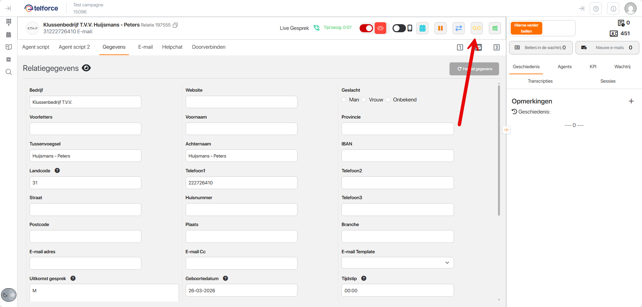Toggle the red call recording switch
The height and width of the screenshot is (307, 642).
(x=366, y=28)
